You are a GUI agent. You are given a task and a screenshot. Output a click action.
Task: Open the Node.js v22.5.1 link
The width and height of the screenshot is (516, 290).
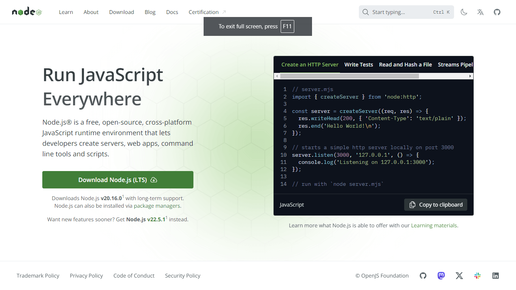tap(146, 219)
